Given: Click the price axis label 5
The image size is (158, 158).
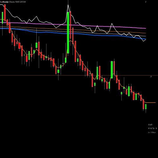Looking at the screenshot, I should (x=151, y=76).
